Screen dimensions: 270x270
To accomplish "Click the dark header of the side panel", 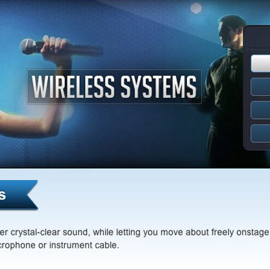I will point(258,37).
